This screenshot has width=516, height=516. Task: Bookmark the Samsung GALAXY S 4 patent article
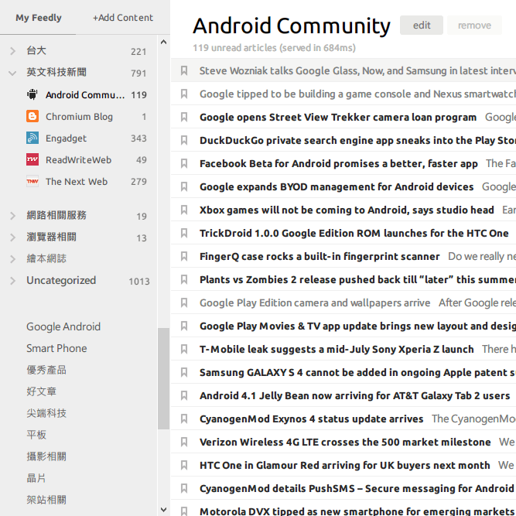click(184, 372)
